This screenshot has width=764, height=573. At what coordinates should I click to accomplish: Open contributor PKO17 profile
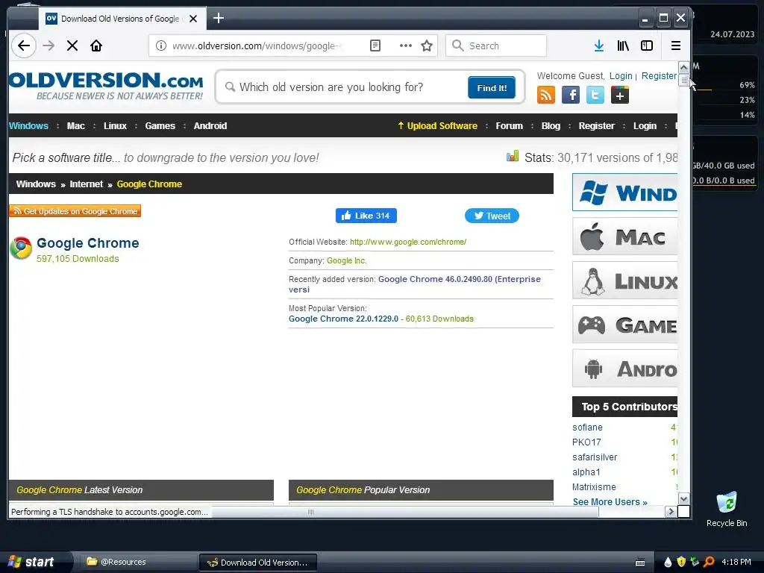point(586,442)
